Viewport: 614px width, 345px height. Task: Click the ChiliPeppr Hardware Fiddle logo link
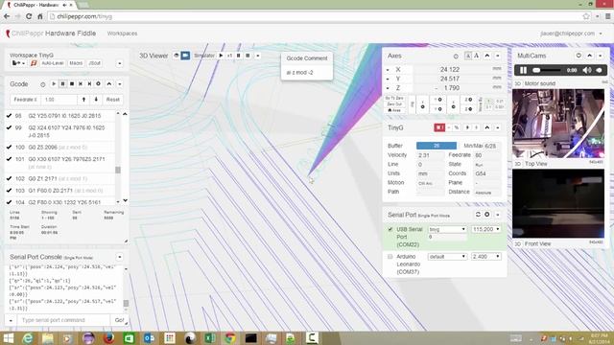(51, 34)
